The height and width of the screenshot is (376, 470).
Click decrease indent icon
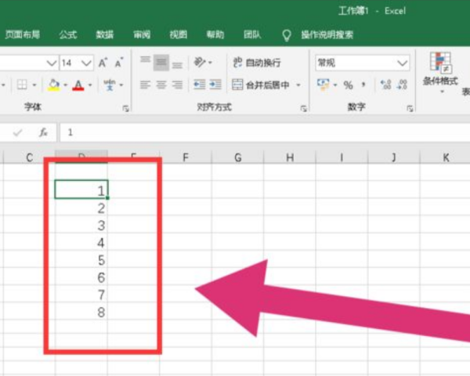[x=199, y=85]
